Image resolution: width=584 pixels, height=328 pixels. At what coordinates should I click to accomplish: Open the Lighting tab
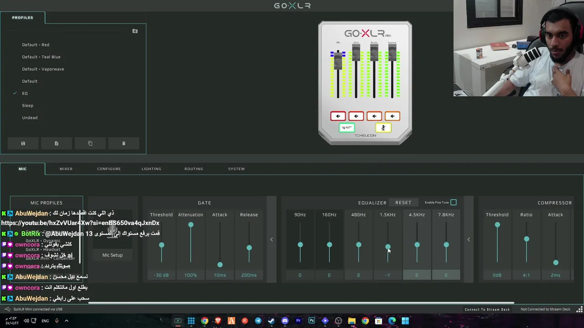151,169
